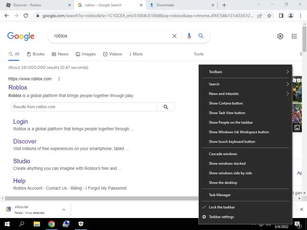Open the Books search tab
Image resolution: width=307 pixels, height=230 pixels.
pyautogui.click(x=36, y=54)
